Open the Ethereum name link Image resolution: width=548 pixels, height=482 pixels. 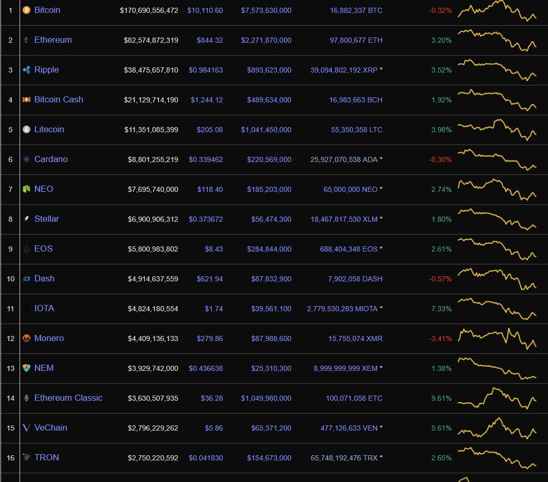(53, 40)
